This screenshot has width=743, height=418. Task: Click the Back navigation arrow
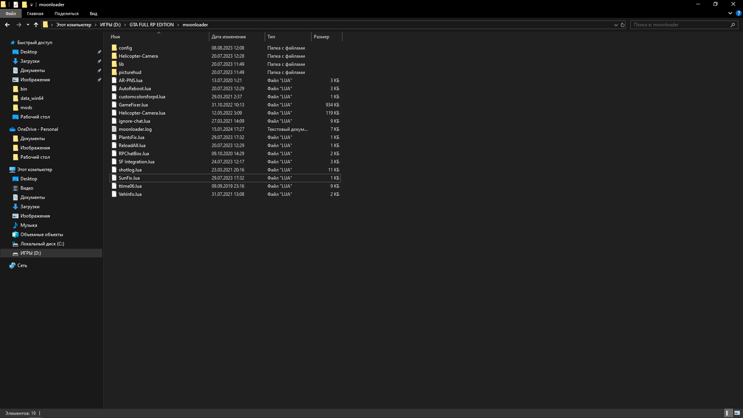tap(7, 25)
